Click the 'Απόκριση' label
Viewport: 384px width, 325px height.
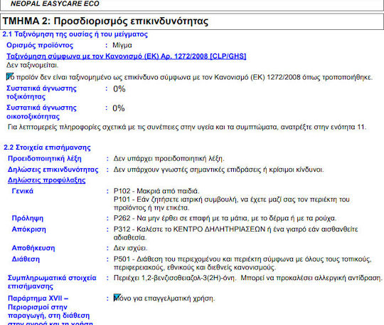(x=28, y=229)
